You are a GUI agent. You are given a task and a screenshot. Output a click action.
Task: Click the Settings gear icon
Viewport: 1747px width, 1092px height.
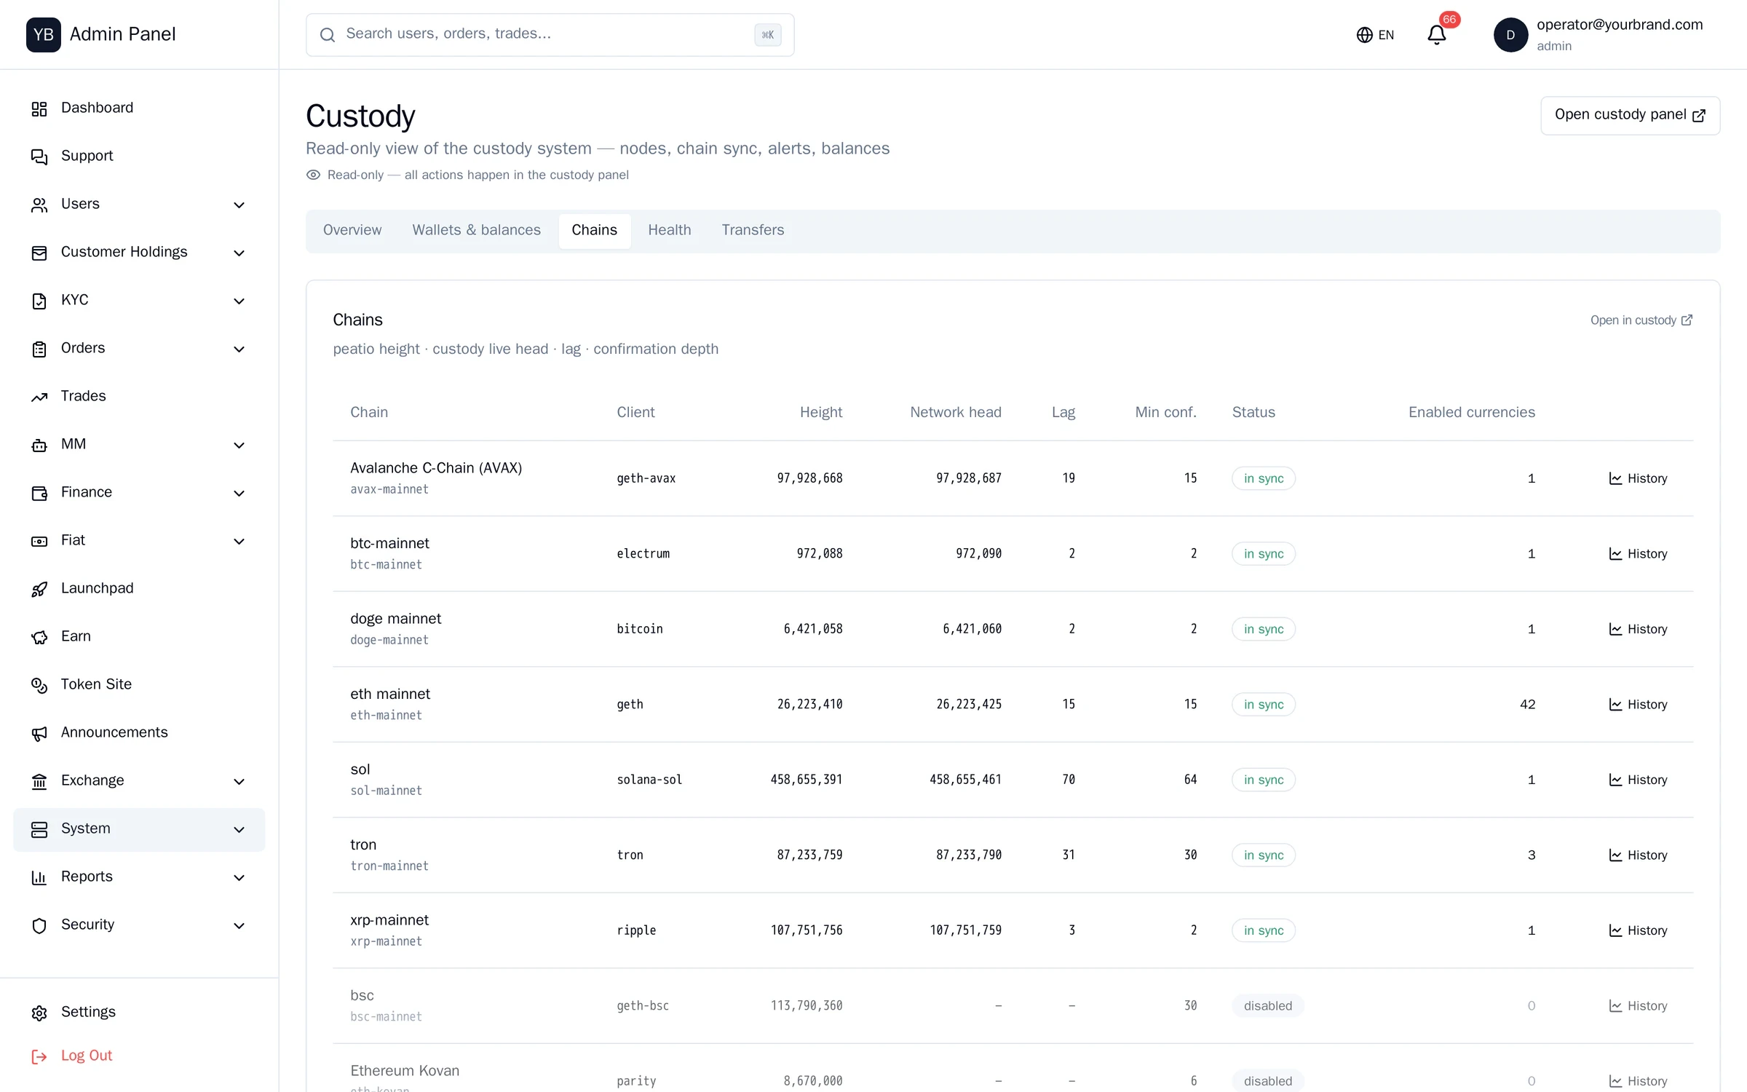pos(39,1013)
